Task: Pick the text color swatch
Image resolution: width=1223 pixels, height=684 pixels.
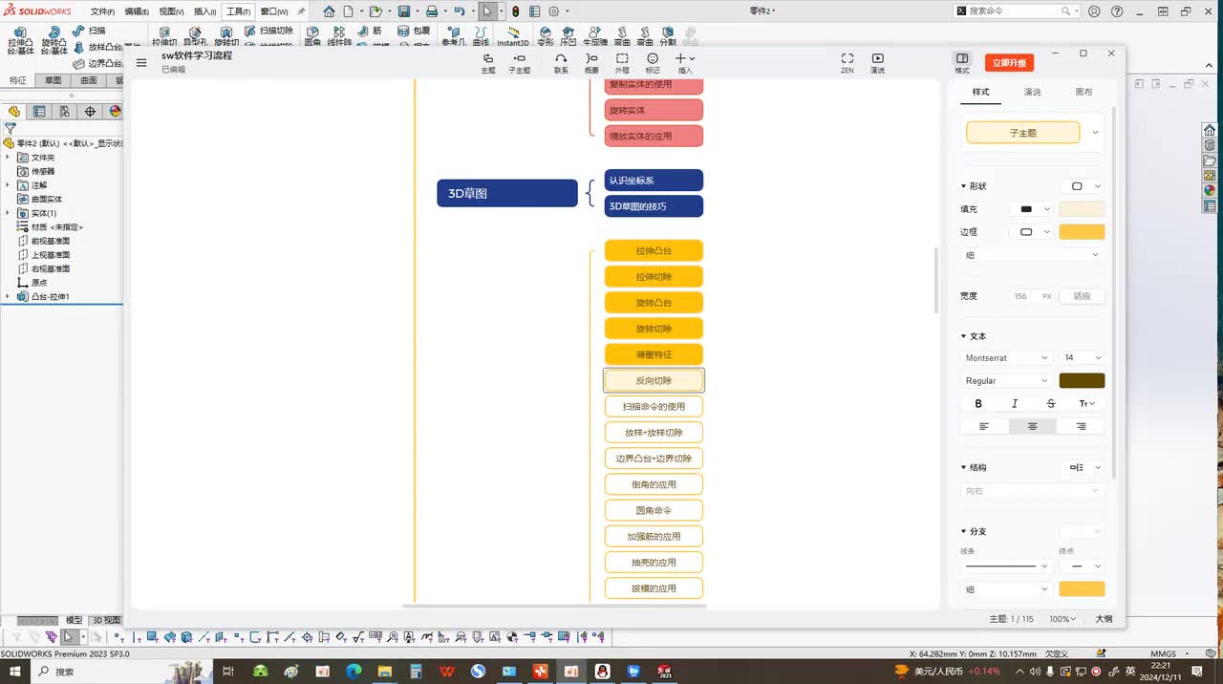Action: pyautogui.click(x=1082, y=380)
